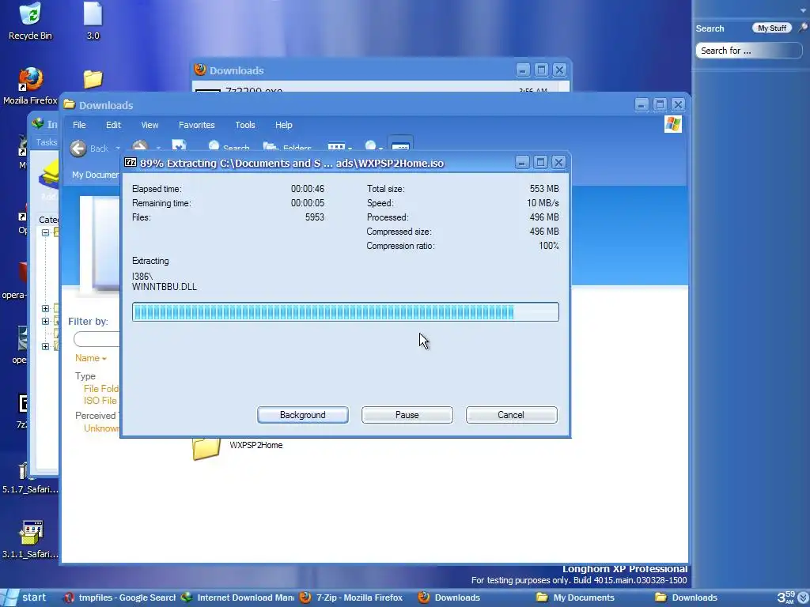Open the Back button history dropdown arrow
The image size is (810, 607).
(118, 149)
